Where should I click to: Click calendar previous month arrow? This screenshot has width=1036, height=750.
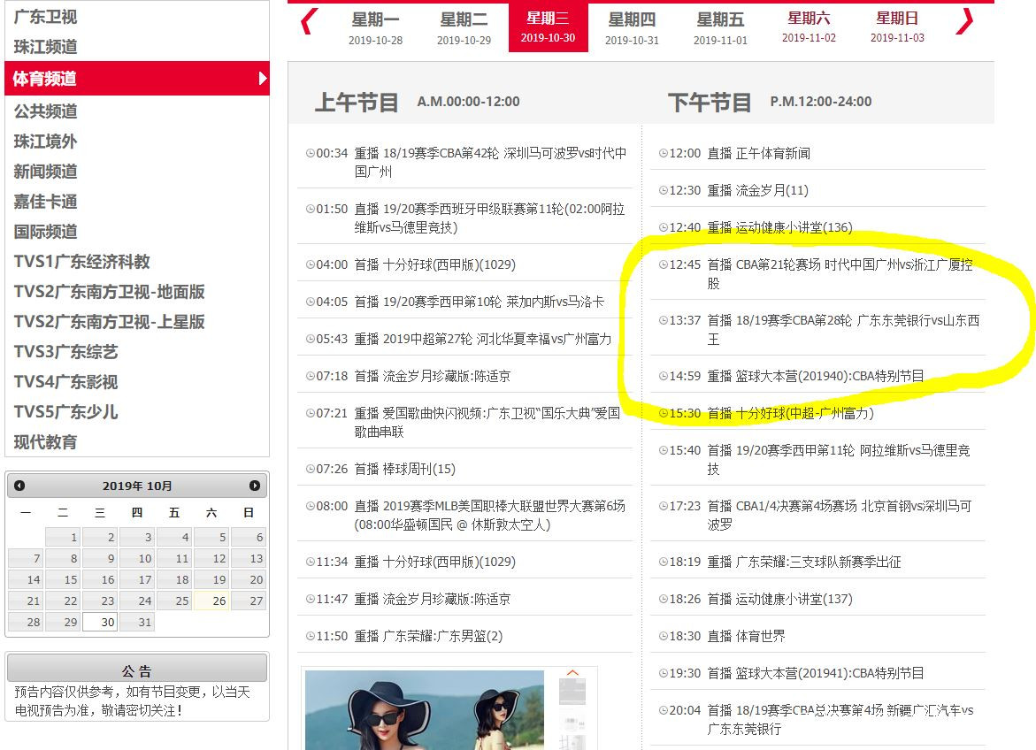click(19, 486)
